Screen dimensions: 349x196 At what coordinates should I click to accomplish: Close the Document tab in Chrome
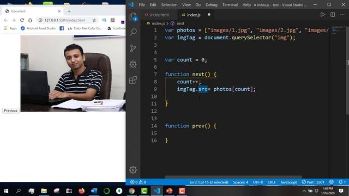59,11
